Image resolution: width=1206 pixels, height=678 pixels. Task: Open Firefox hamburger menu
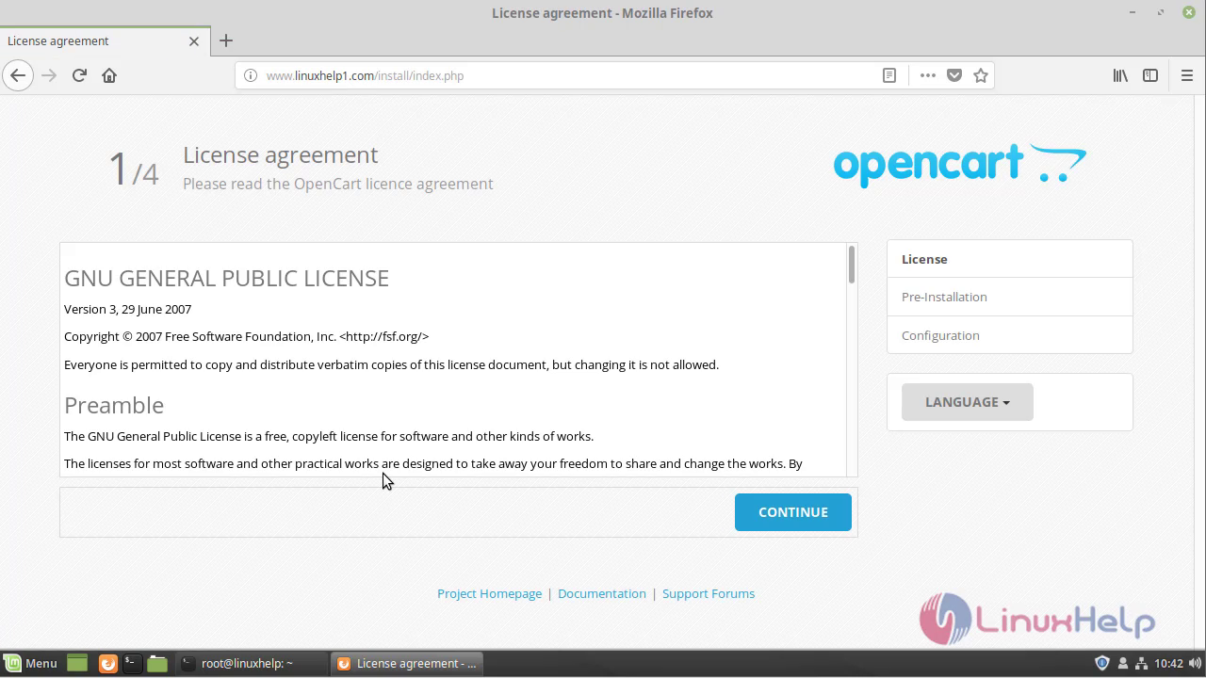pyautogui.click(x=1187, y=75)
